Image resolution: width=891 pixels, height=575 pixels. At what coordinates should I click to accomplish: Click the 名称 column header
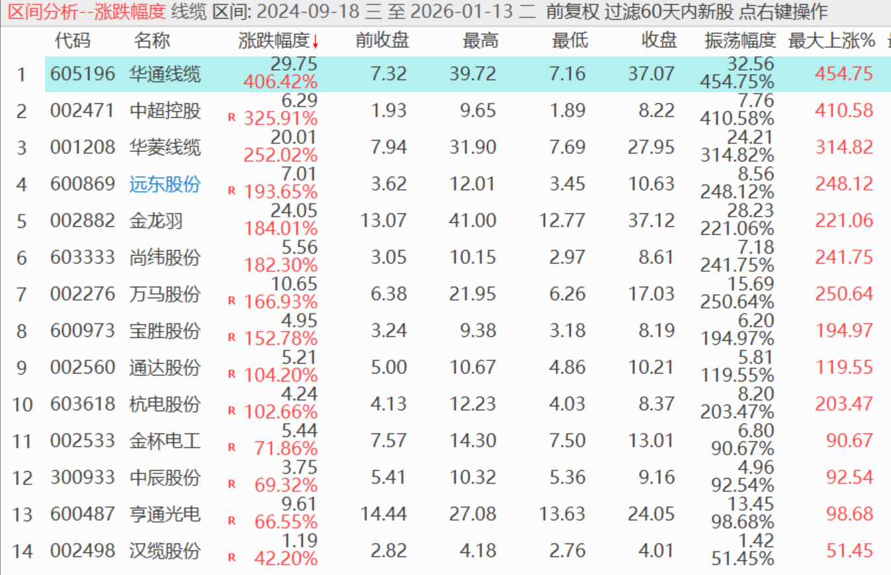[152, 42]
